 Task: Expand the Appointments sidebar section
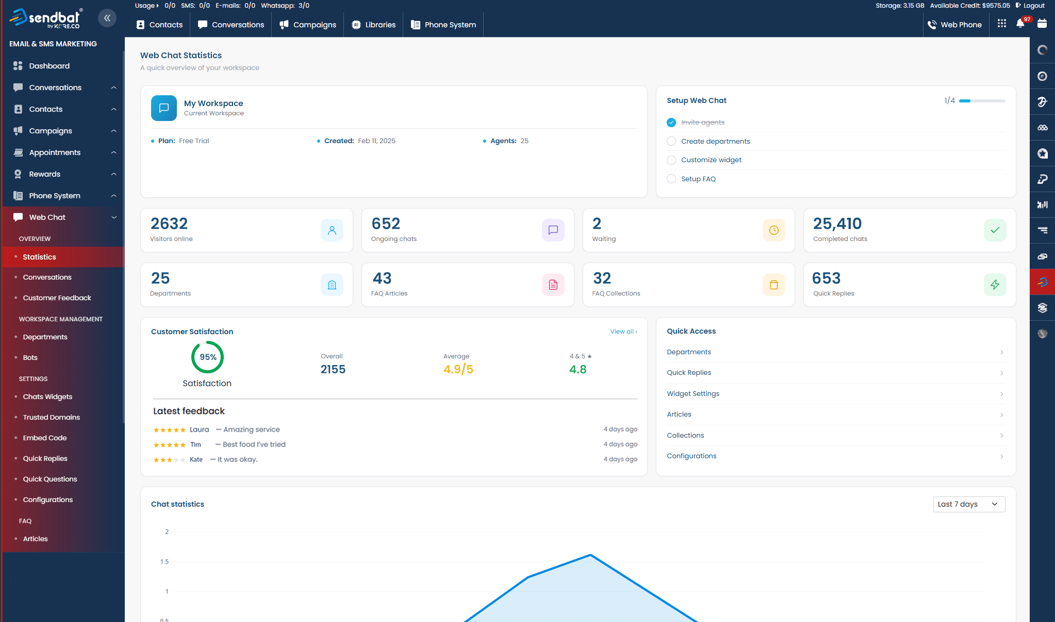coord(113,152)
